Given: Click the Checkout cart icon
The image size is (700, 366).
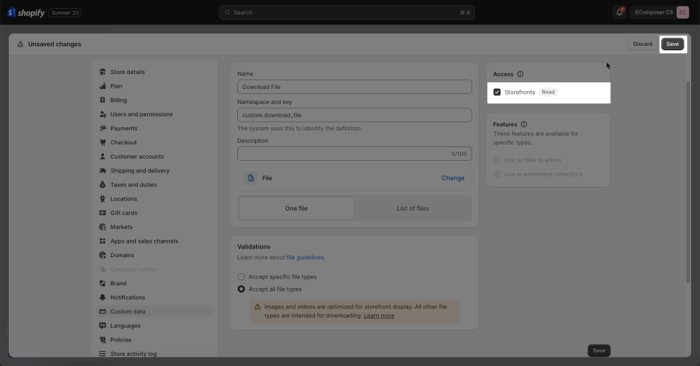Looking at the screenshot, I should tap(103, 142).
